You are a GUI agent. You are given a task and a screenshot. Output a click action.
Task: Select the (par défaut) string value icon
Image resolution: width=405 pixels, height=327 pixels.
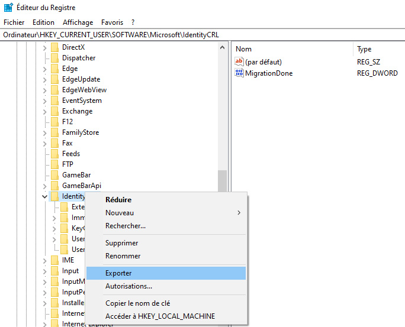click(239, 61)
